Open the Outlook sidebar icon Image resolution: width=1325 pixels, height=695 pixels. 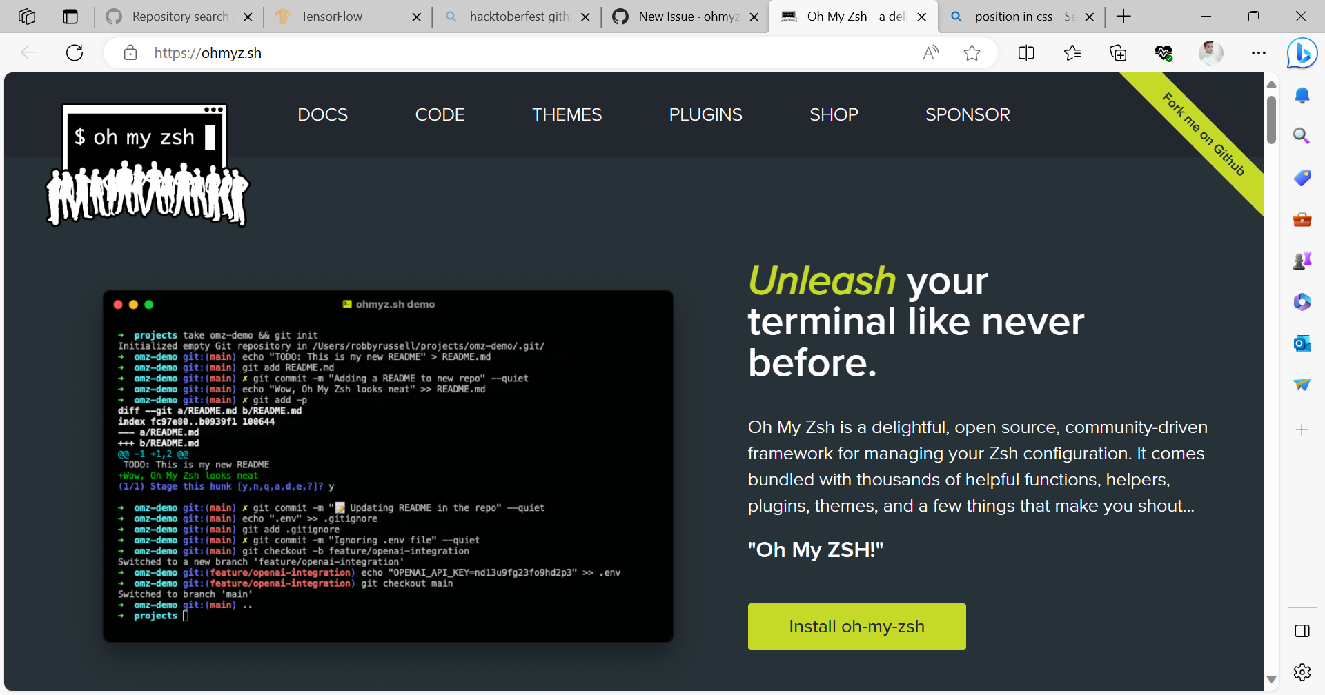click(1302, 343)
